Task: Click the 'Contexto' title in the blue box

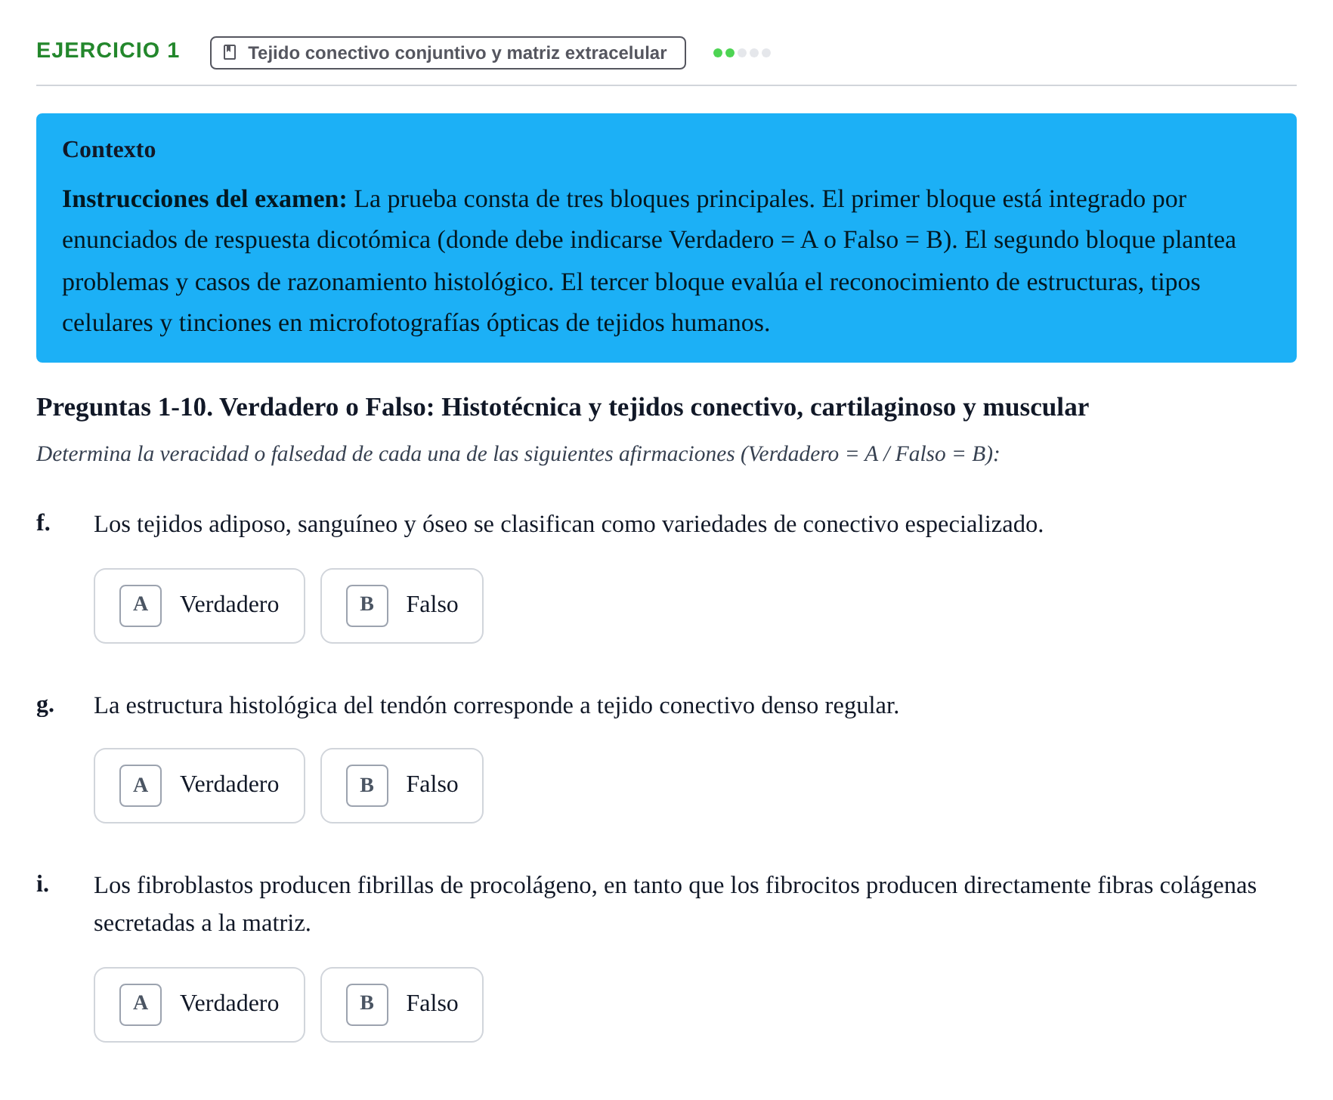Action: tap(109, 150)
